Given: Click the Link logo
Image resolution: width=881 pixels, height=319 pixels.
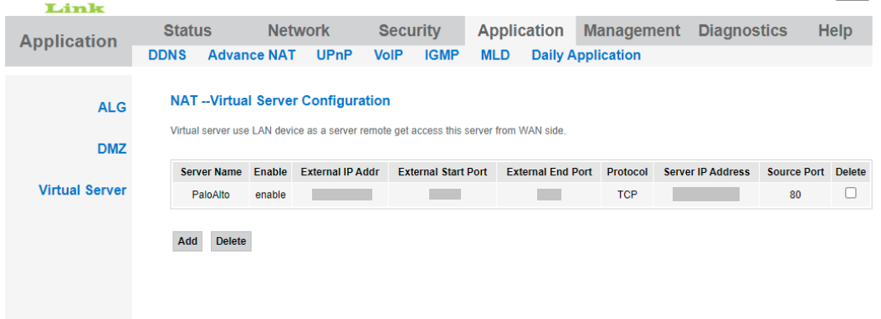Looking at the screenshot, I should (x=74, y=8).
